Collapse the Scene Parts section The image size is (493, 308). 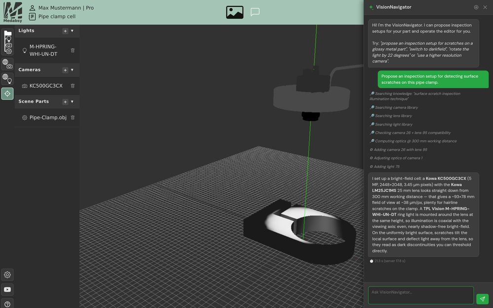pos(72,102)
